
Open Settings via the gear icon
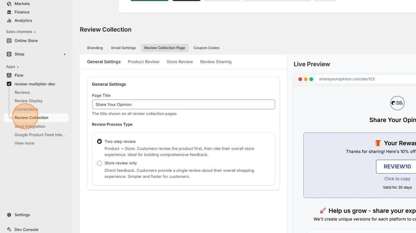[9, 215]
